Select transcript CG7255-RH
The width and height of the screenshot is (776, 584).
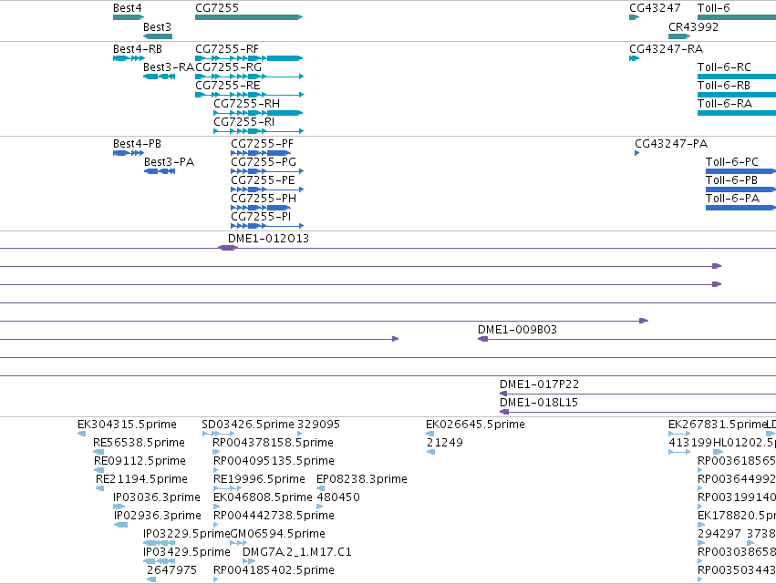pyautogui.click(x=258, y=113)
